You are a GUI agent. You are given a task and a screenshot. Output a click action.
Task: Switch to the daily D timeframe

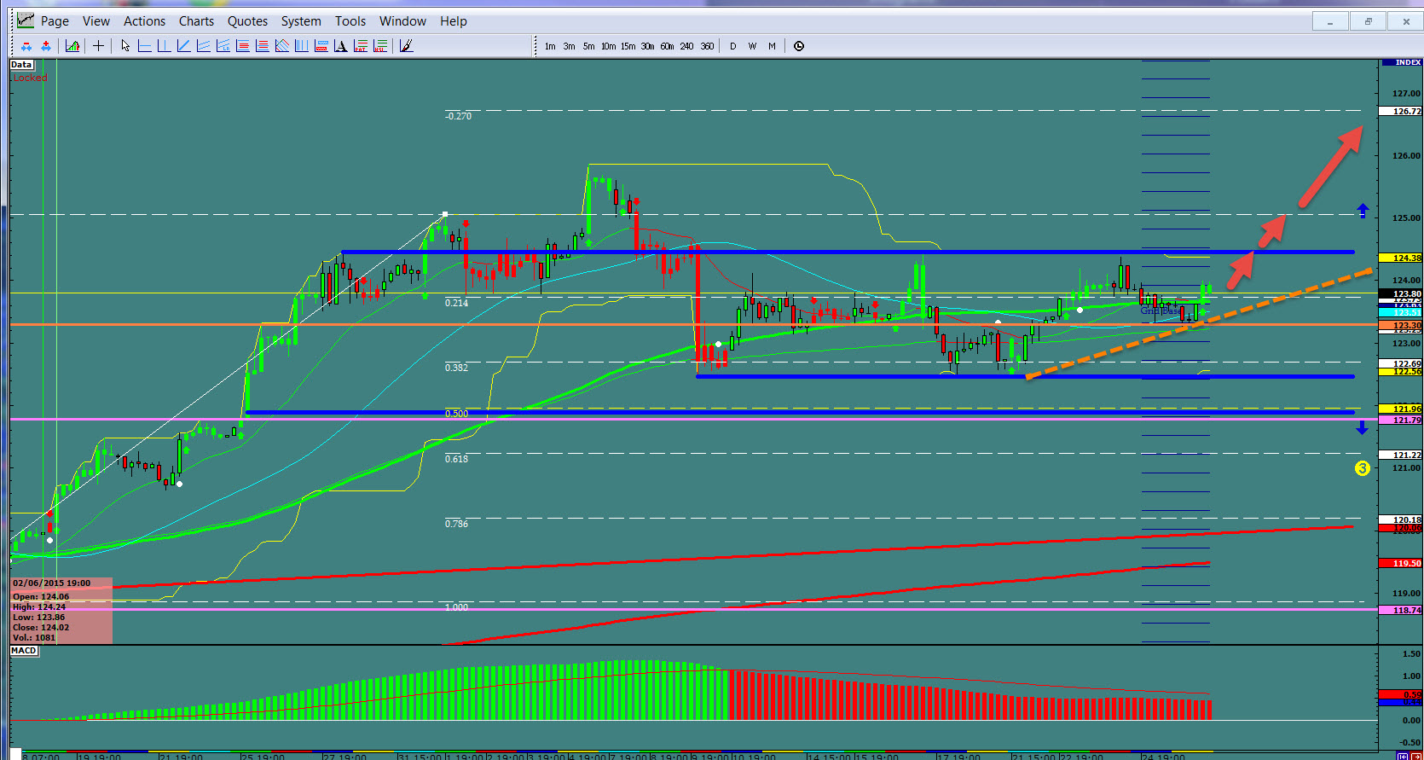pos(732,46)
